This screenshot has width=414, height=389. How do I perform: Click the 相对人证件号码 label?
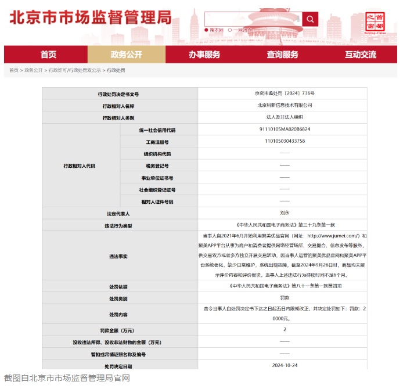pos(157,202)
